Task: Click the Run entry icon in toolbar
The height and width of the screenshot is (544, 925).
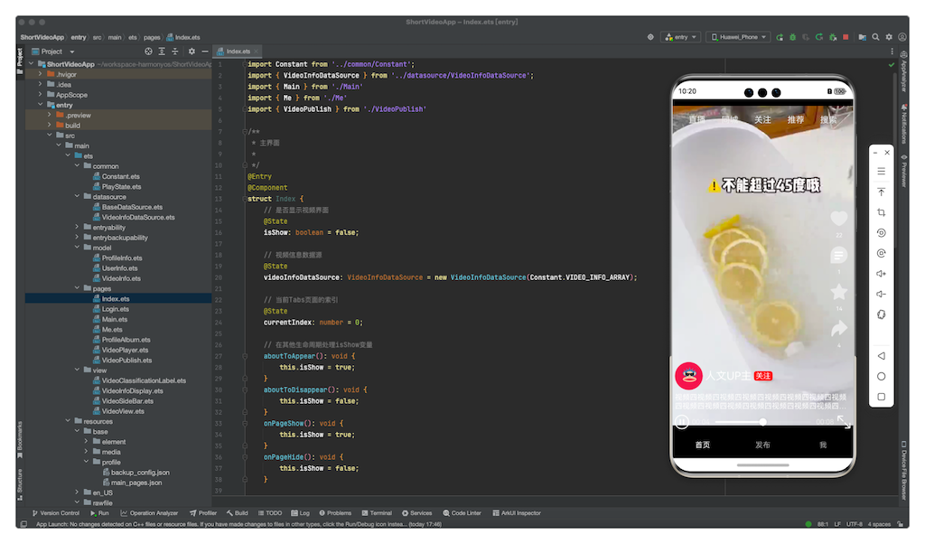Action: [780, 37]
